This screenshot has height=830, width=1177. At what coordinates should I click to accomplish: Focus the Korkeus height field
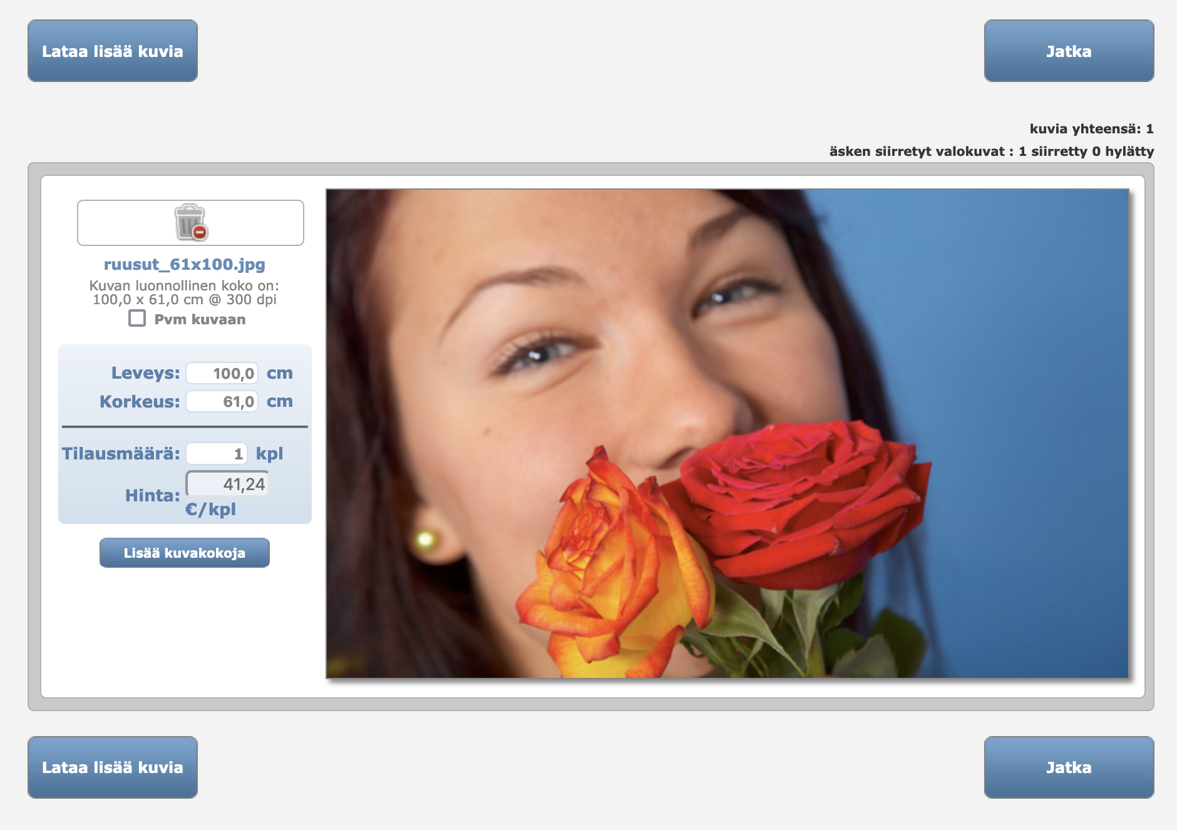pos(222,401)
